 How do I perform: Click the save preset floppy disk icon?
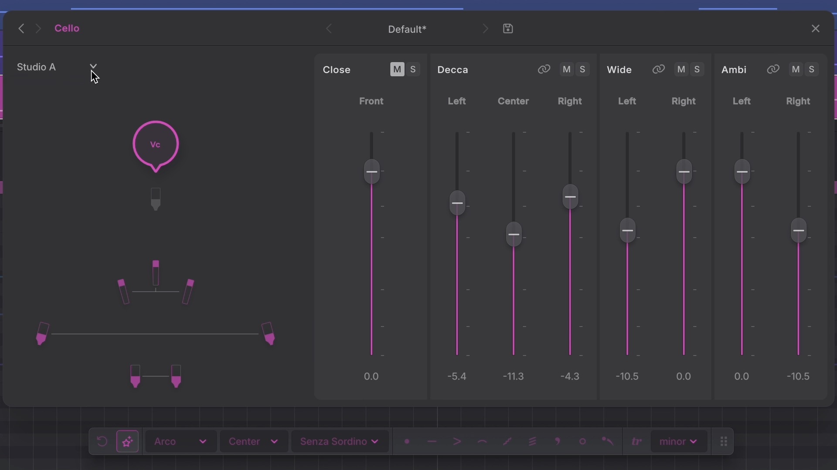click(x=508, y=29)
